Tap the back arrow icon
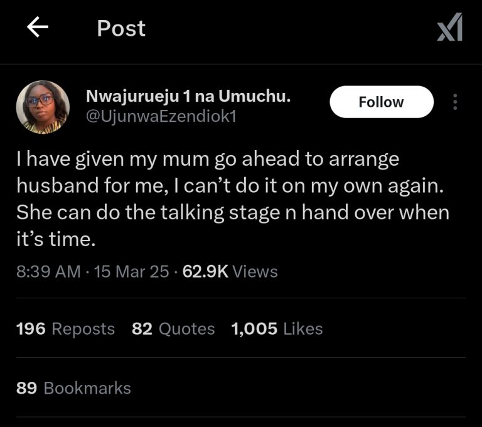This screenshot has width=482, height=427. 38,28
